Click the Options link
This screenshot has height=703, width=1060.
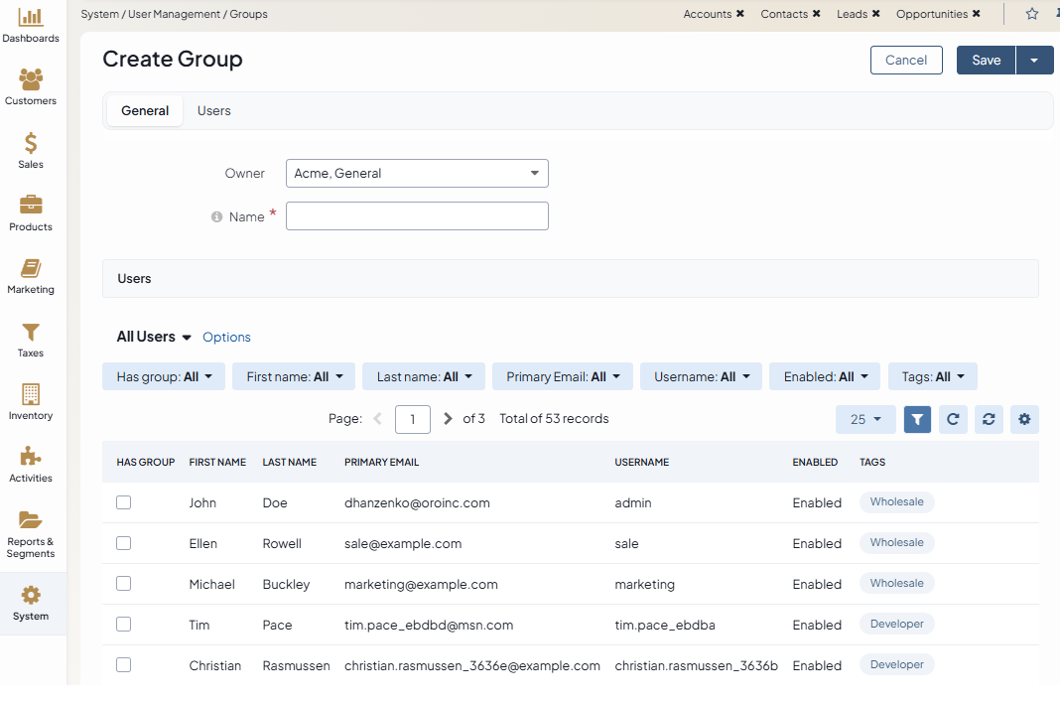click(226, 338)
